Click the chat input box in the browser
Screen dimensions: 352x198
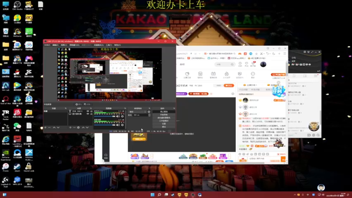263,159
